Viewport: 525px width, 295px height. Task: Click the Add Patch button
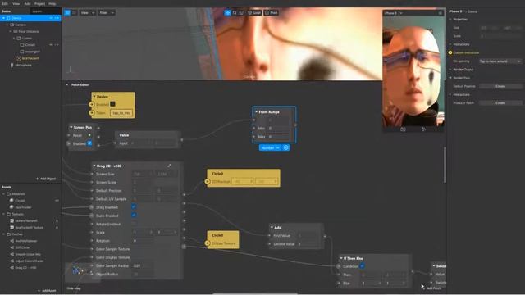click(x=433, y=288)
